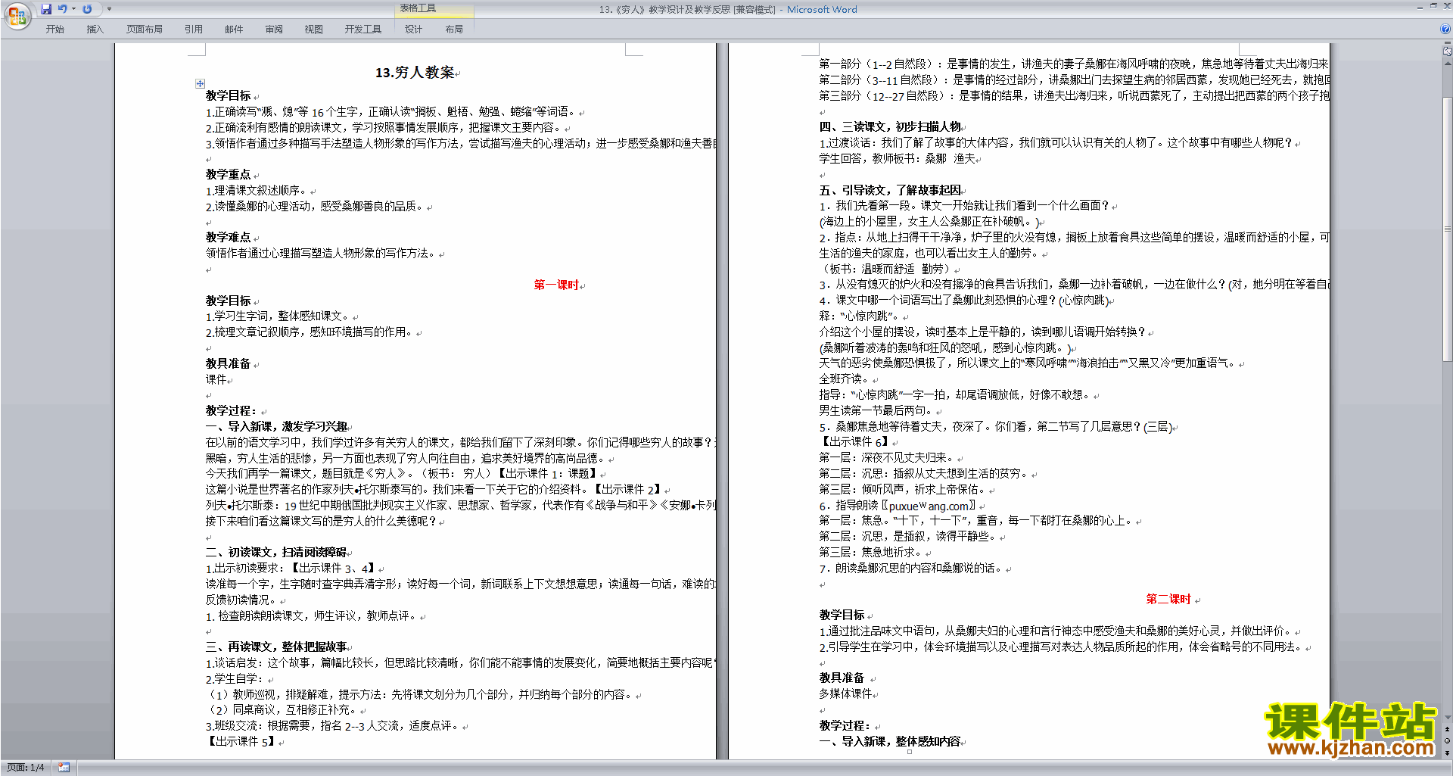Undo the last action
The width and height of the screenshot is (1453, 776).
click(62, 9)
